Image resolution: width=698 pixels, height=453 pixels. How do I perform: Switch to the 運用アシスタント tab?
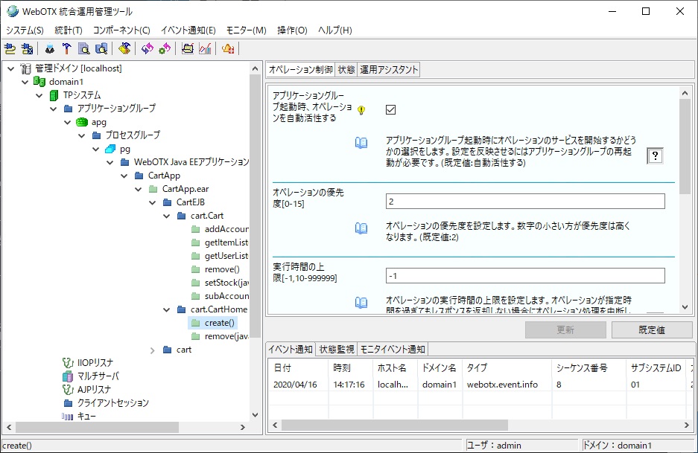click(389, 70)
